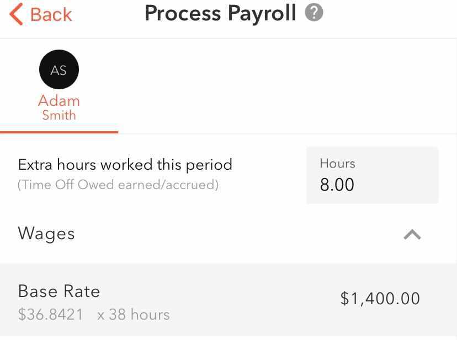
Task: Select the Adam employee name tab
Action: [x=59, y=101]
